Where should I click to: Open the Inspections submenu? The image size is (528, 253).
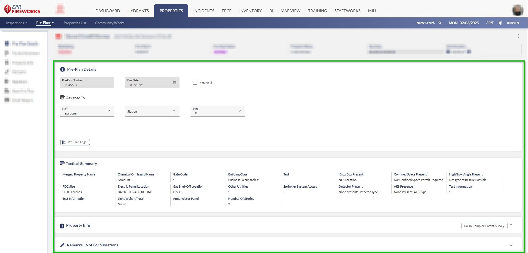pos(16,23)
